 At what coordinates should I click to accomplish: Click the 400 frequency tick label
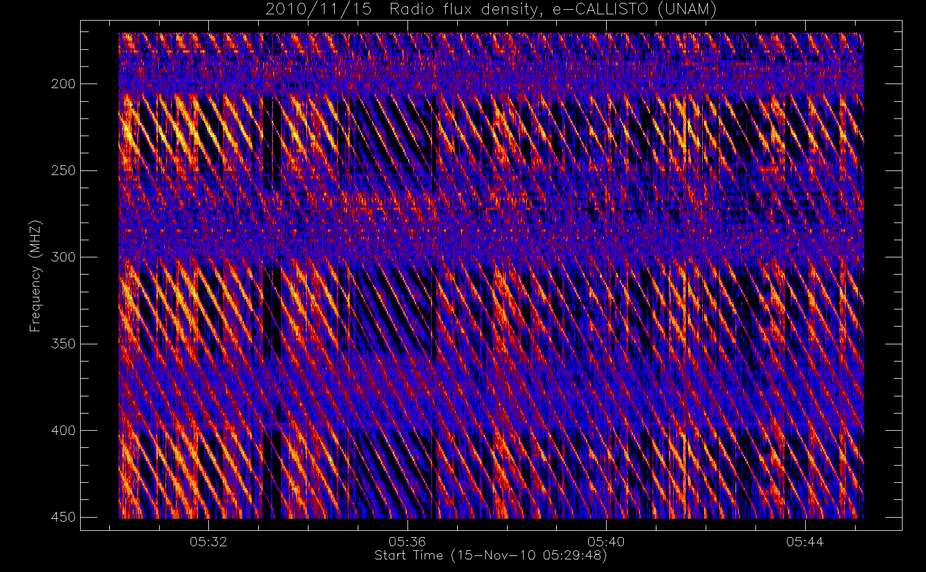tap(63, 431)
